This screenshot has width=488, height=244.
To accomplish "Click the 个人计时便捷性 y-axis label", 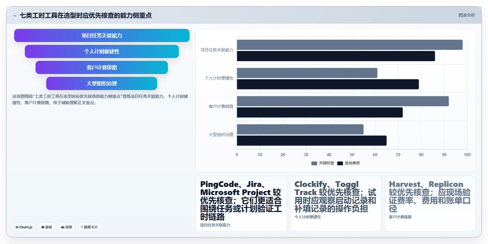I will tap(219, 78).
